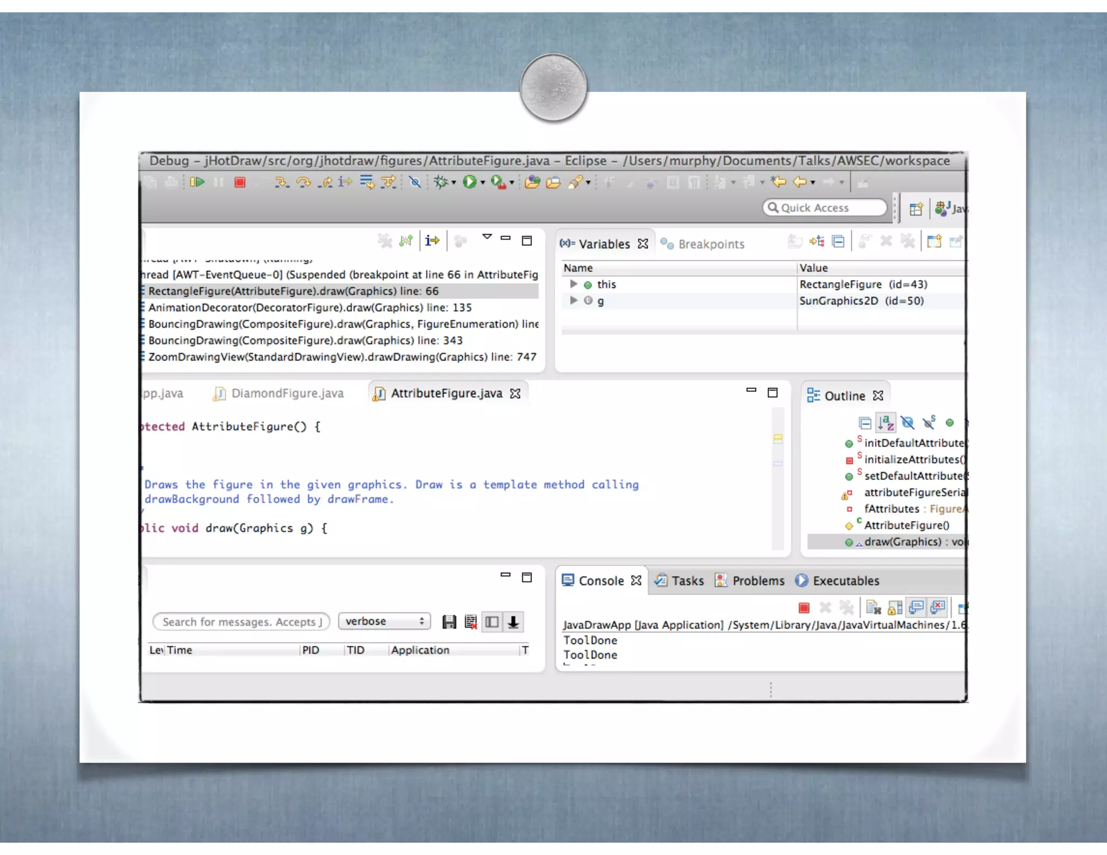The width and height of the screenshot is (1107, 855).
Task: Resume the suspended debug session
Action: (197, 182)
